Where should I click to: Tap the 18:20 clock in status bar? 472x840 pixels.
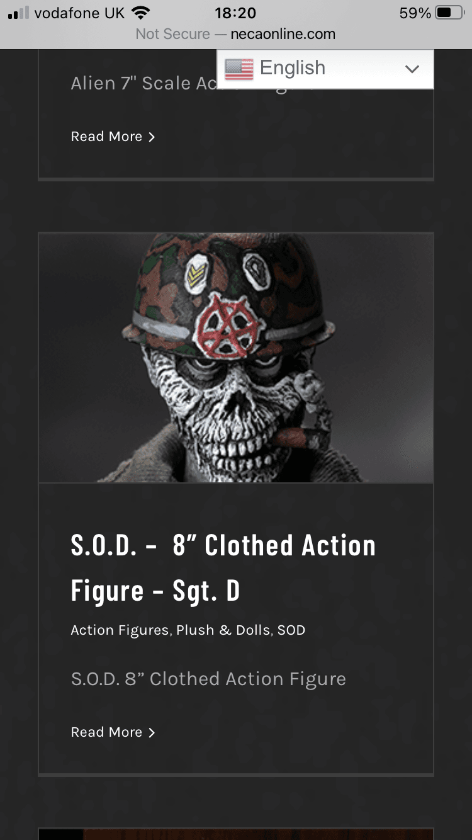tap(235, 13)
